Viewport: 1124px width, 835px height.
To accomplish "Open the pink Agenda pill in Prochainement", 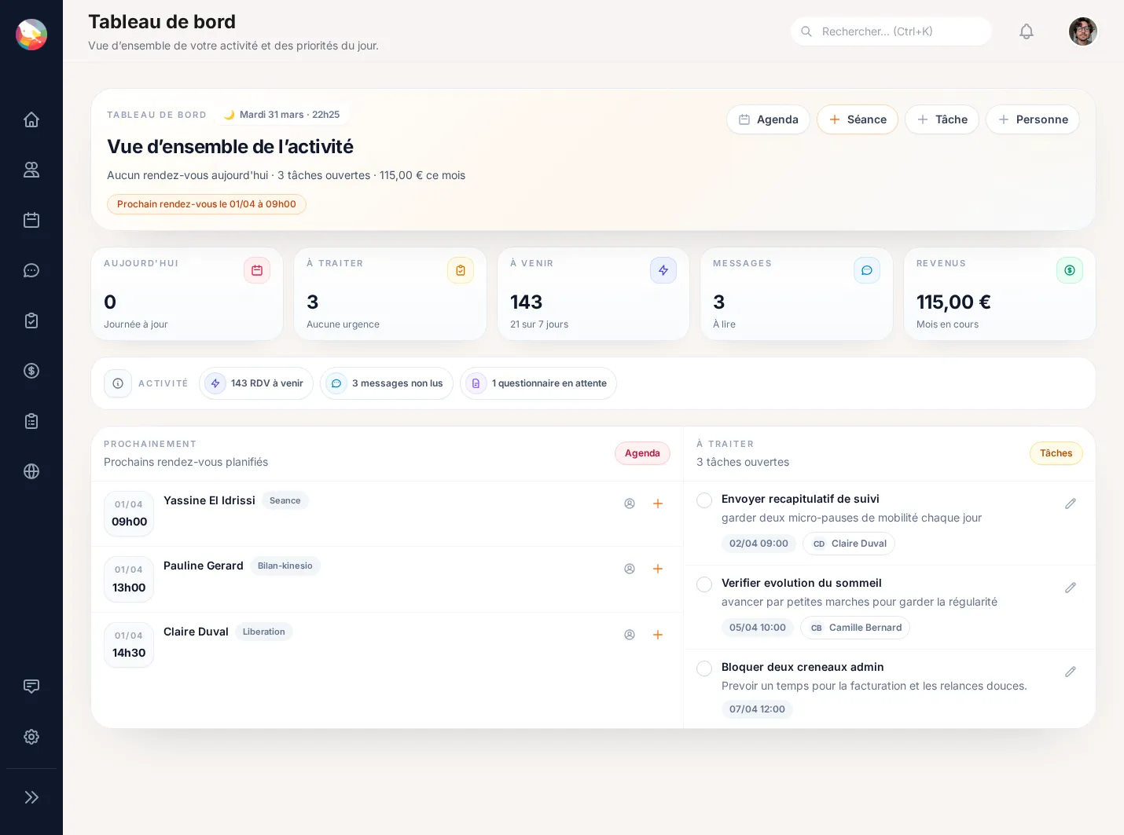I will click(x=642, y=453).
